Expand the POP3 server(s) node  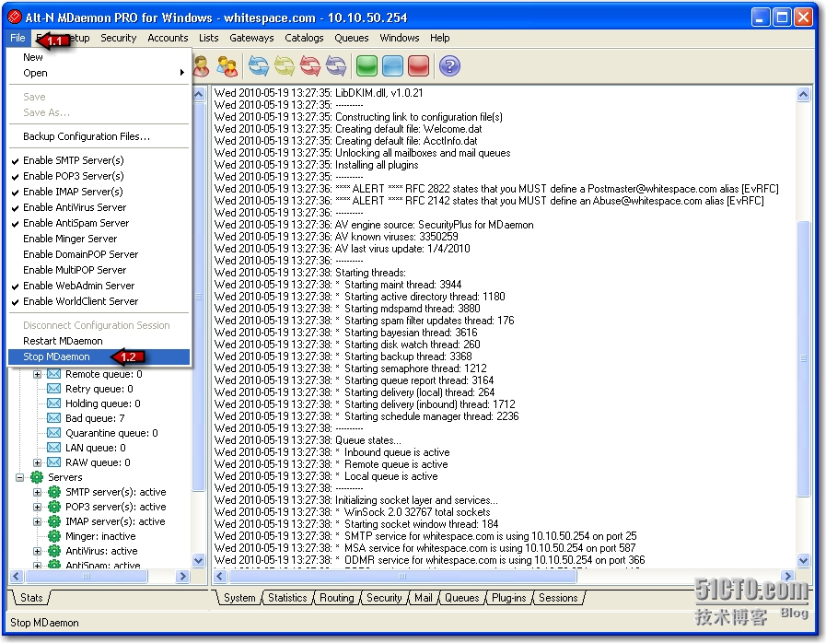point(37,507)
